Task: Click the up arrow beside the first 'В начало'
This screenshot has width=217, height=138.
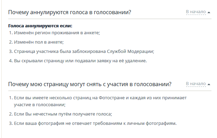Action: coord(209,12)
